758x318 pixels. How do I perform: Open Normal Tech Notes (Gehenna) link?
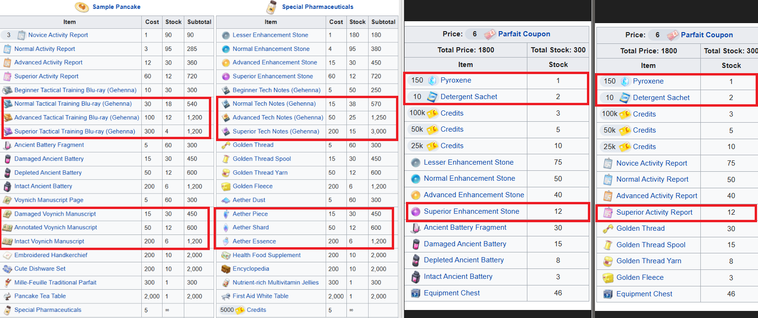click(x=274, y=104)
